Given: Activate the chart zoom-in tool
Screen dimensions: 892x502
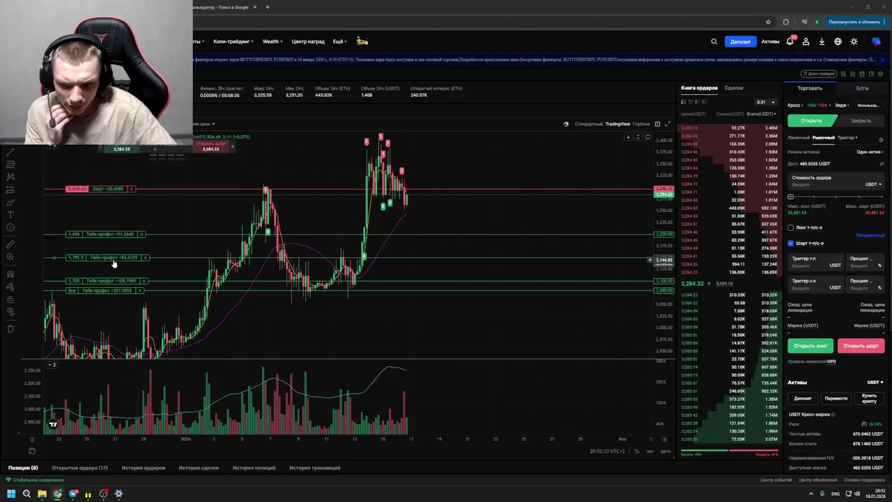Looking at the screenshot, I should pyautogui.click(x=10, y=257).
